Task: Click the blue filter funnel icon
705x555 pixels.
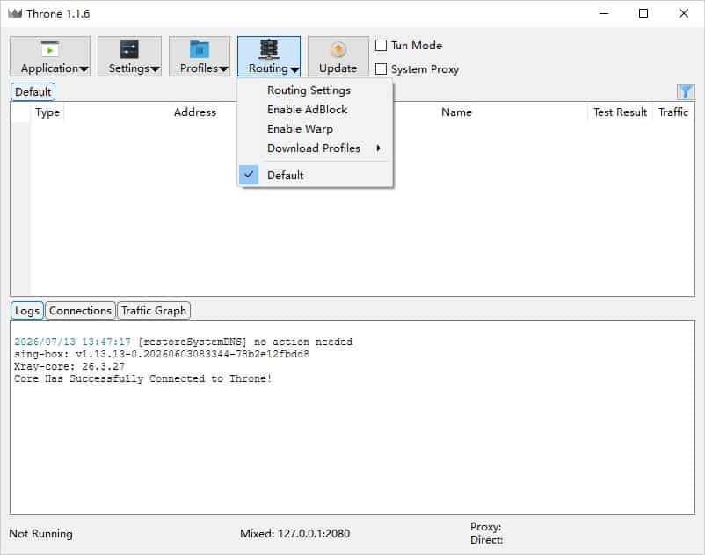Action: [x=686, y=92]
